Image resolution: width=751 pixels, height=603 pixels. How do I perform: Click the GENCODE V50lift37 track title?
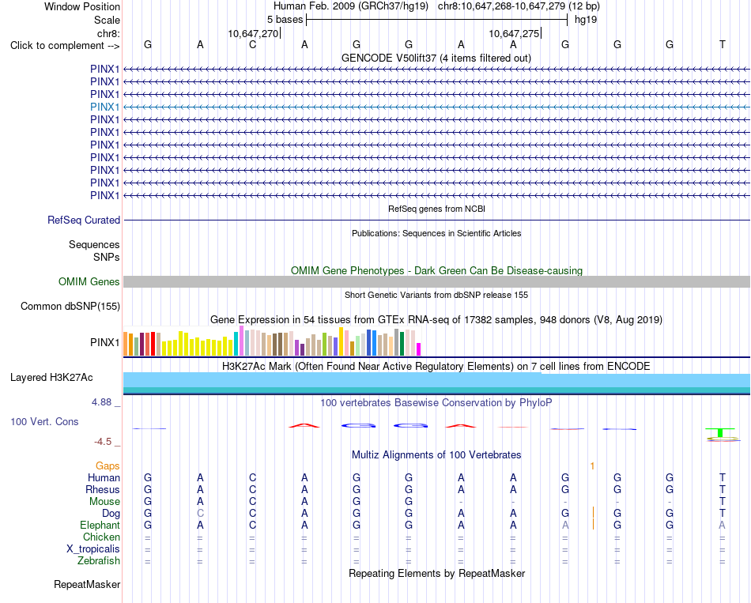click(x=436, y=58)
